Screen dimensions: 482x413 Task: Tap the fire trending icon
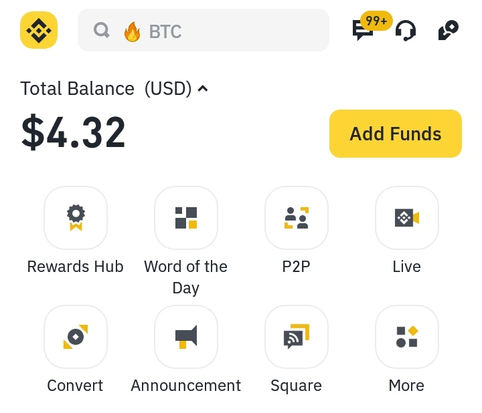coord(133,31)
